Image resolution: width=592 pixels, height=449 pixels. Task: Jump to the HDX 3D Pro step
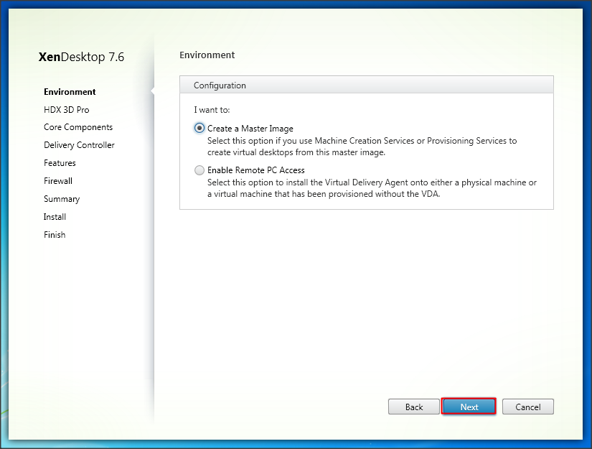[x=66, y=110]
